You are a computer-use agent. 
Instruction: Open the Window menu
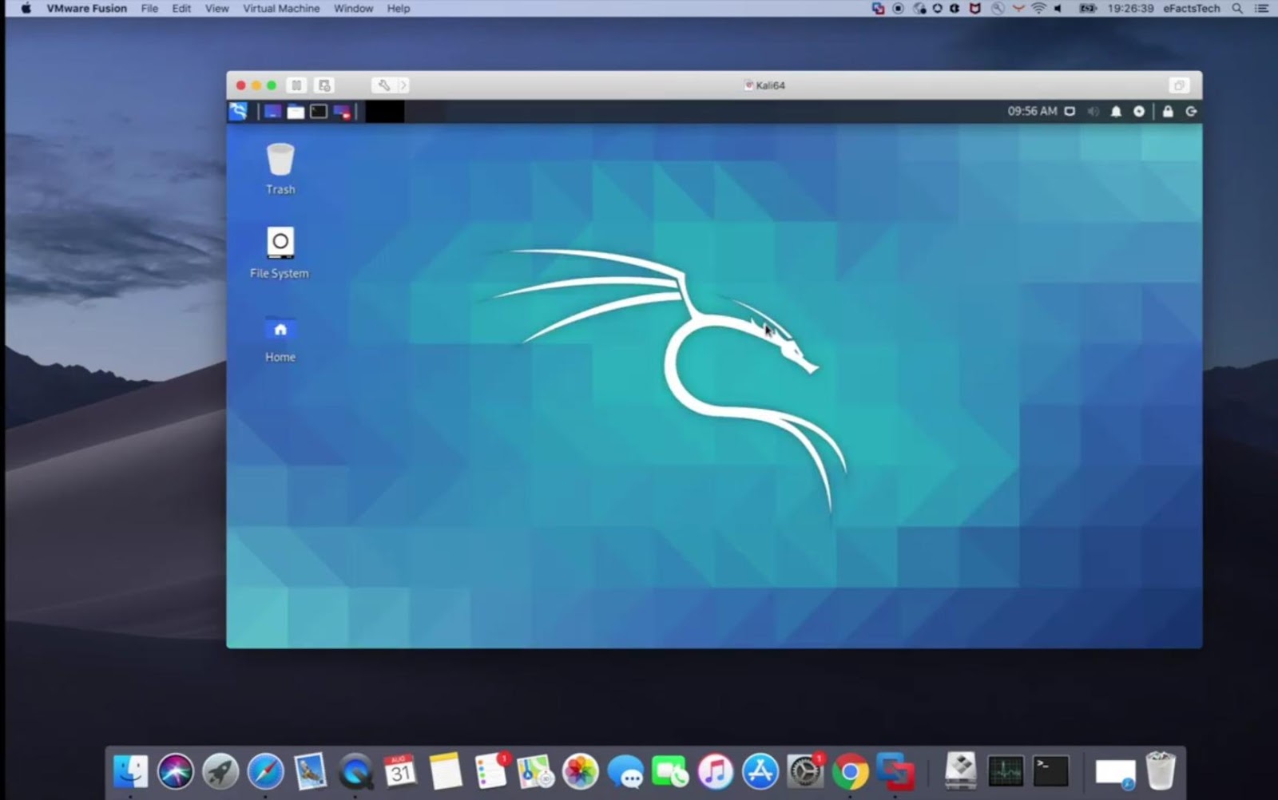[x=353, y=9]
